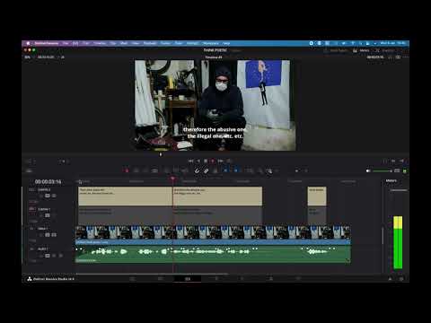Open the Help menu
The width and height of the screenshot is (431, 323).
tap(226, 43)
